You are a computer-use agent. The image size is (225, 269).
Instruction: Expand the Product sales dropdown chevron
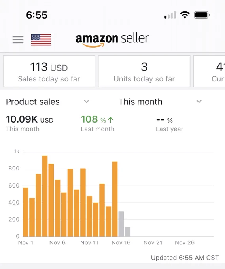tap(87, 101)
